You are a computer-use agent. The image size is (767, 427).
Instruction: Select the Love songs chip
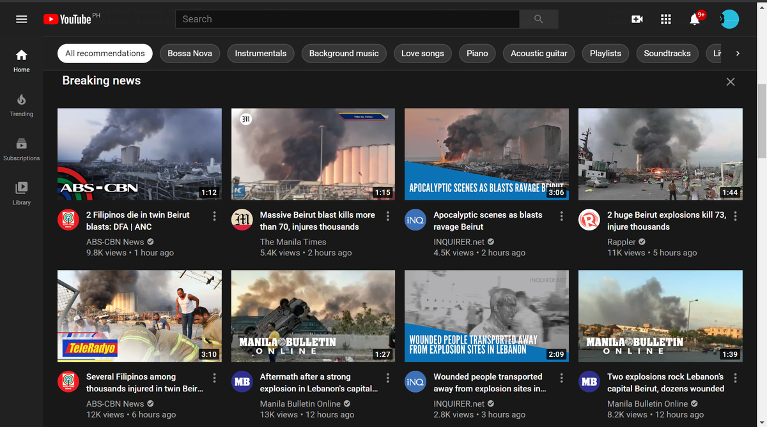(x=422, y=54)
